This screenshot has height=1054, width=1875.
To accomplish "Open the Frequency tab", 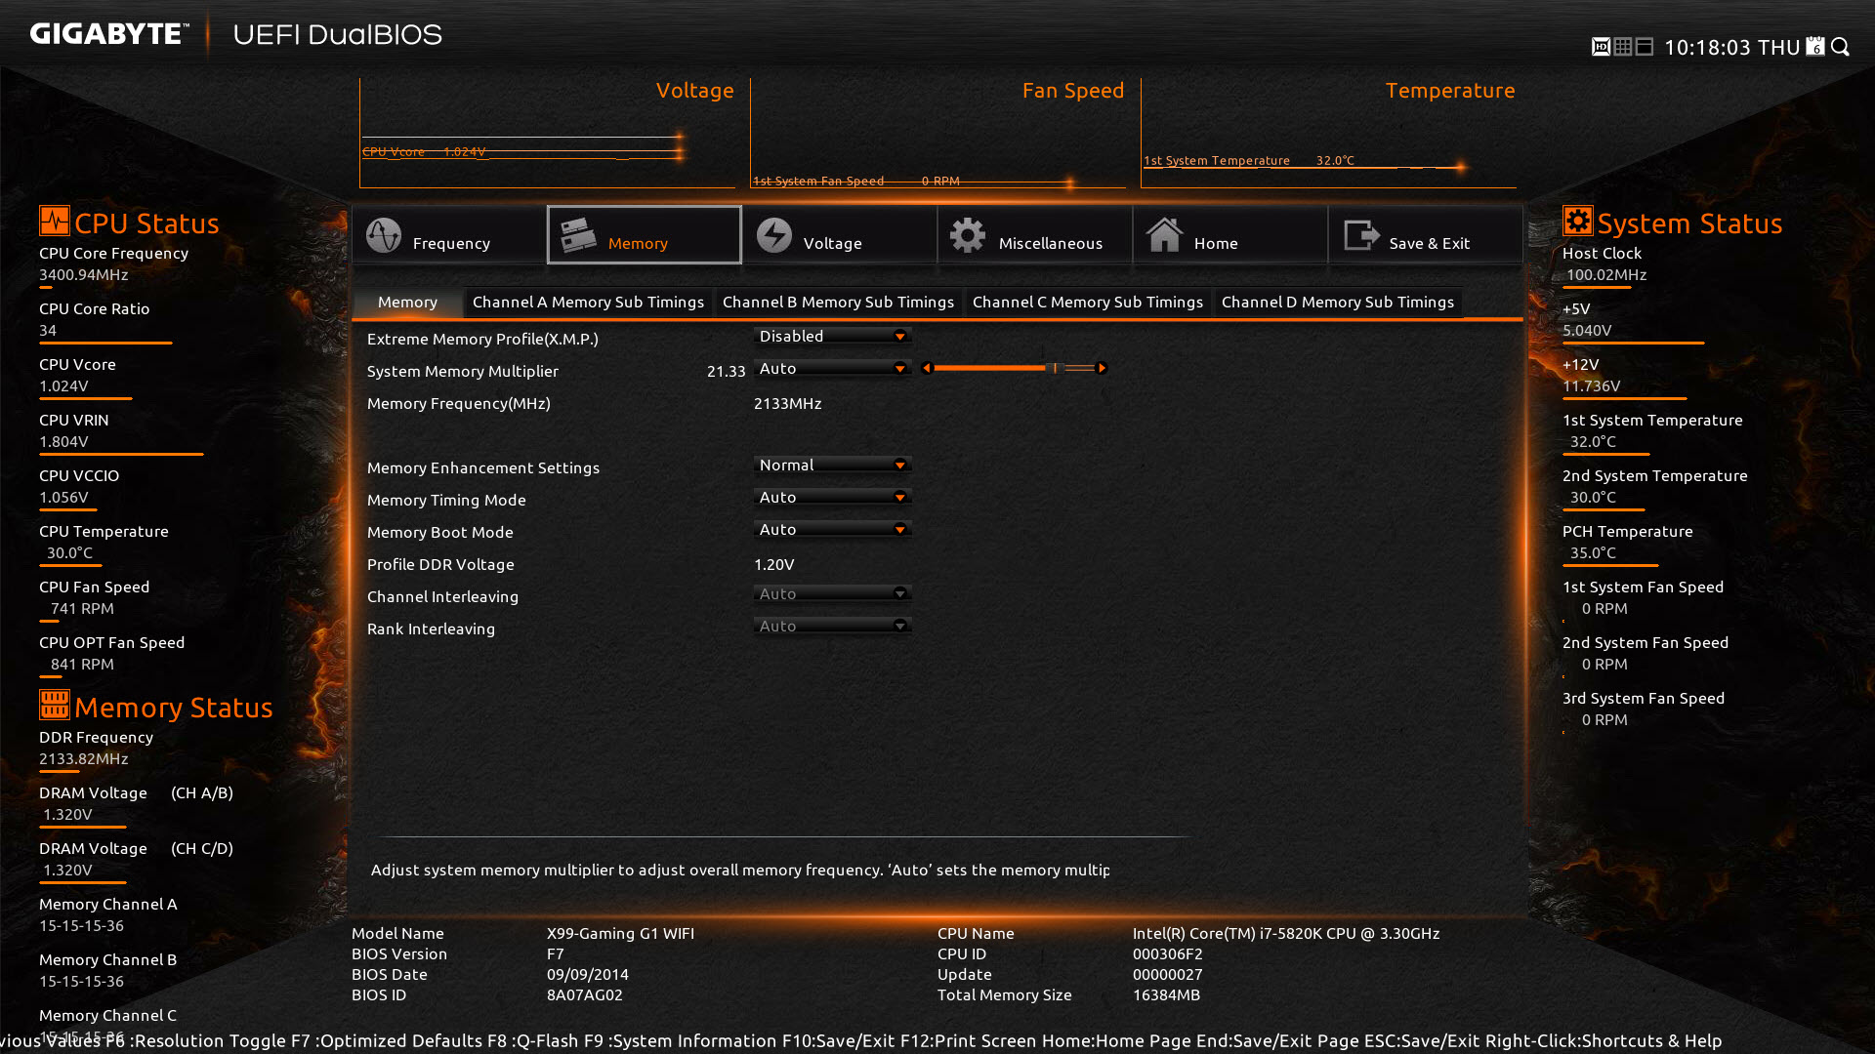I will (x=449, y=235).
